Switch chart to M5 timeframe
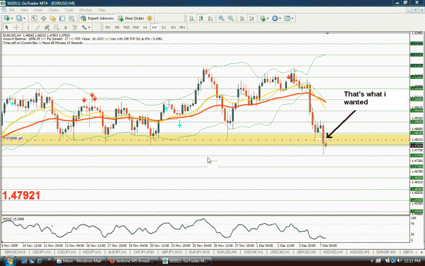 117,27
